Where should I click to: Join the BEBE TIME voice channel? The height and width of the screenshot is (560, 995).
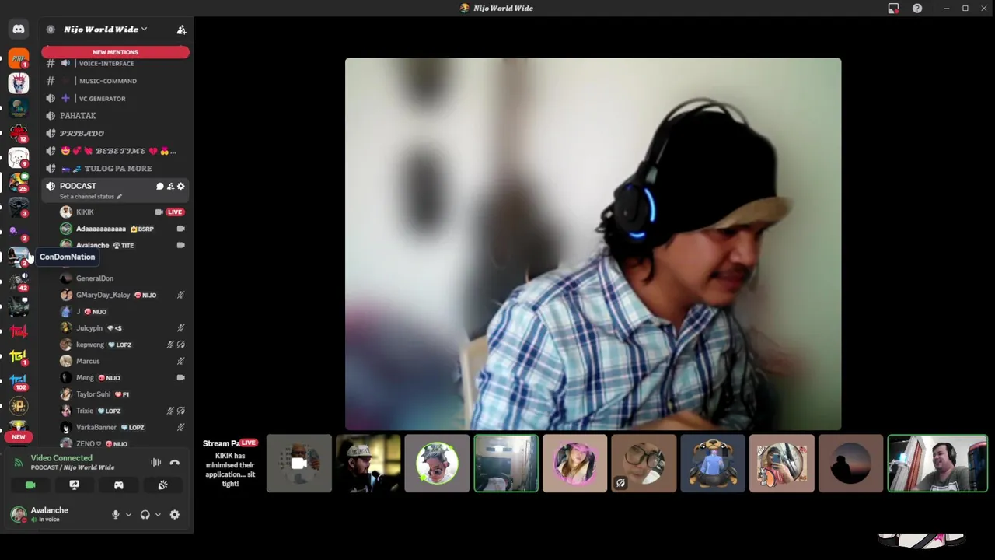point(115,151)
